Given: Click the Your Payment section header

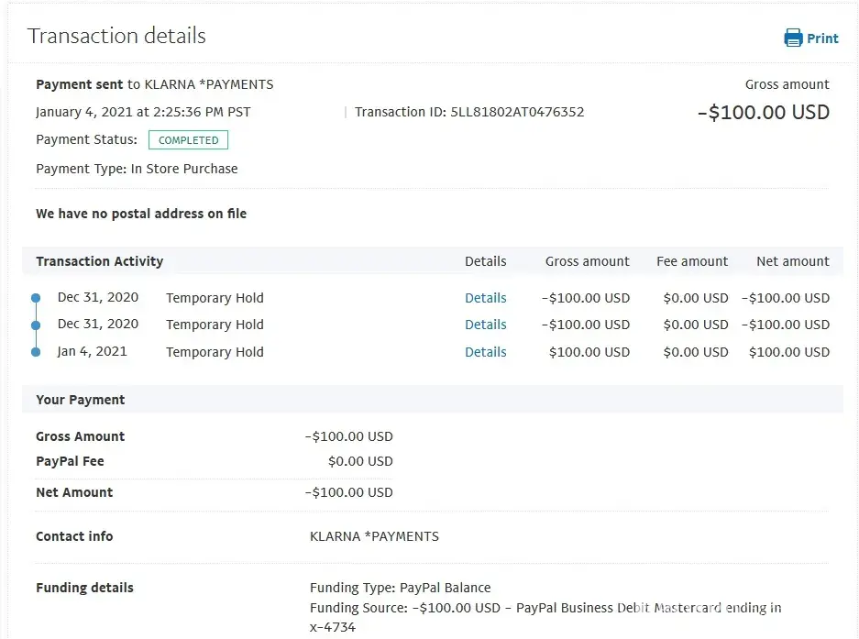Looking at the screenshot, I should click(81, 400).
